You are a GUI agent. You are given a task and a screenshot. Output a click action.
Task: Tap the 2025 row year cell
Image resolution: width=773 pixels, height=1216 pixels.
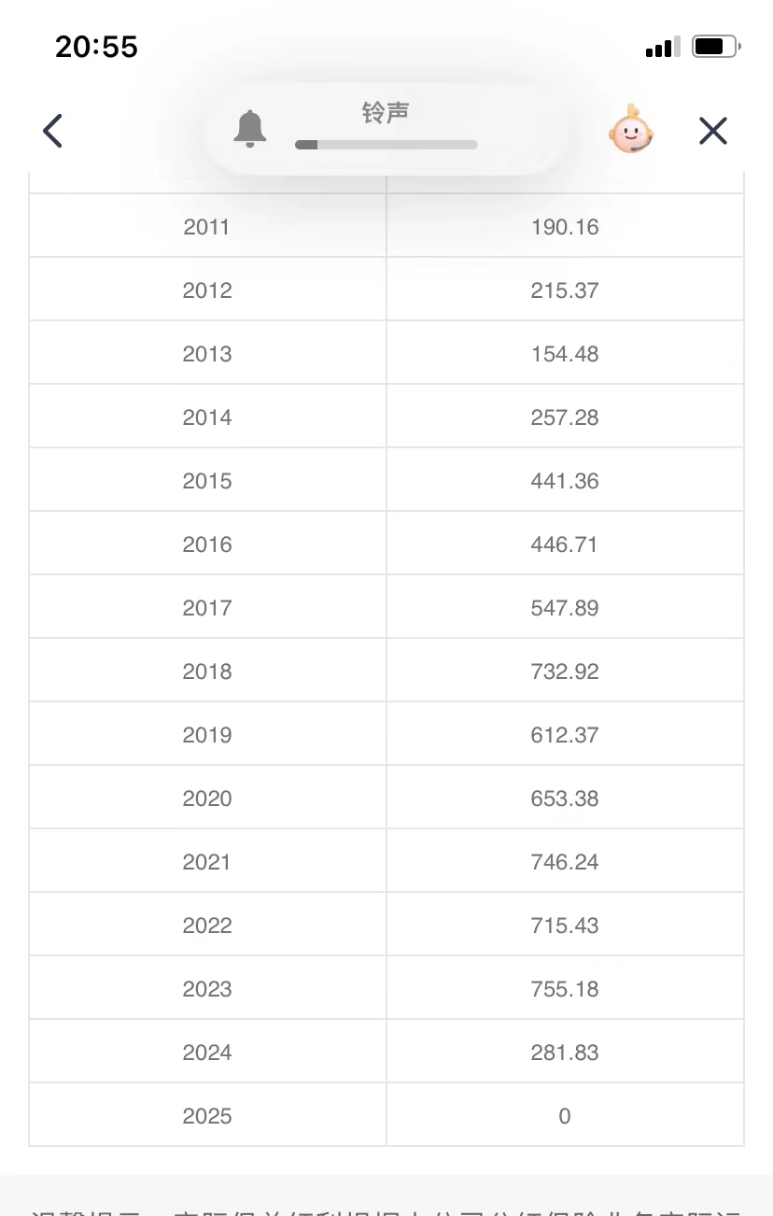(207, 1116)
